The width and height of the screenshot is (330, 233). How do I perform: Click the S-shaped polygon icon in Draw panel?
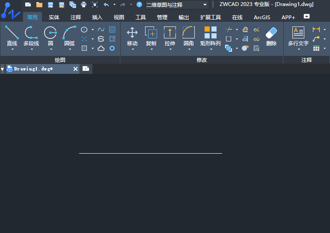101,39
